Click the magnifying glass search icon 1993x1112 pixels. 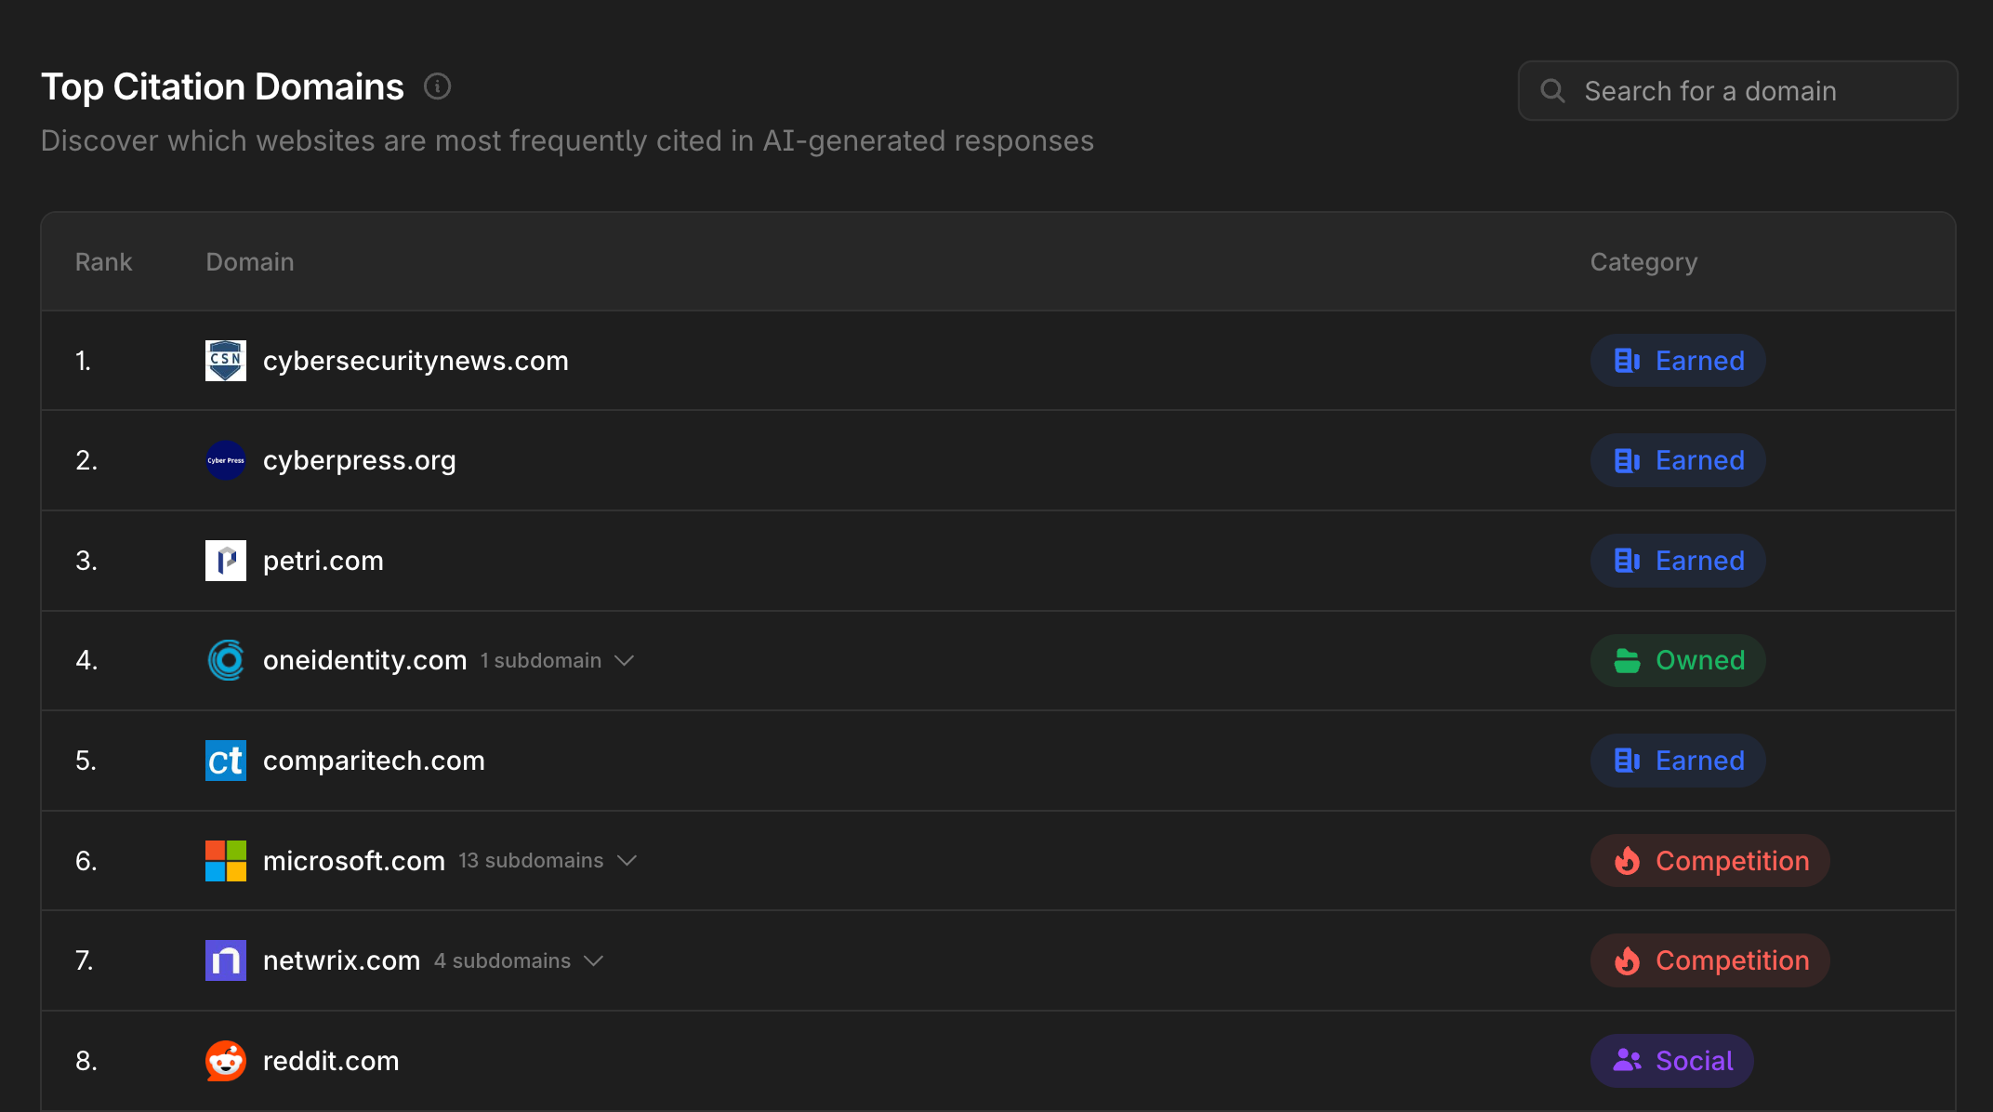click(x=1552, y=90)
